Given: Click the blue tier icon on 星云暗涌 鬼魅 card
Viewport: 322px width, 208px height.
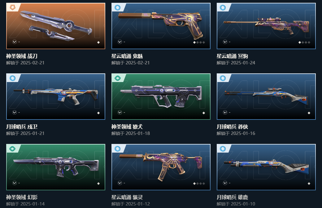Looking at the screenshot, I should click(x=118, y=8).
